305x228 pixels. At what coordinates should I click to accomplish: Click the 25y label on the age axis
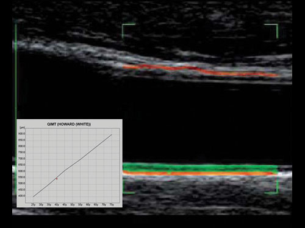click(33, 205)
